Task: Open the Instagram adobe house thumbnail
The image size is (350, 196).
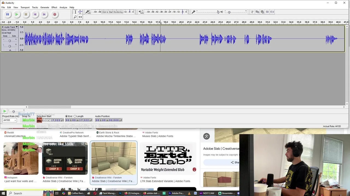Action: tap(21, 158)
